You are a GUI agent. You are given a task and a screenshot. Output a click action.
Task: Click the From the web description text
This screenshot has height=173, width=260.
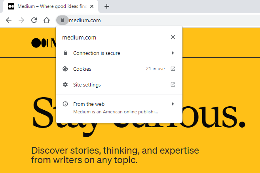click(116, 112)
